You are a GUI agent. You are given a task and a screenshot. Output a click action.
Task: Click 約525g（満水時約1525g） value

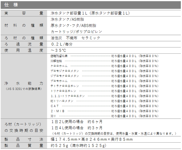[x=78, y=145]
